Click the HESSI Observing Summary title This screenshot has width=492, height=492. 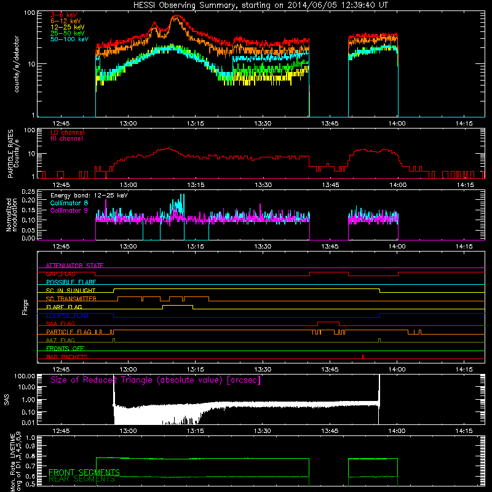coord(260,6)
